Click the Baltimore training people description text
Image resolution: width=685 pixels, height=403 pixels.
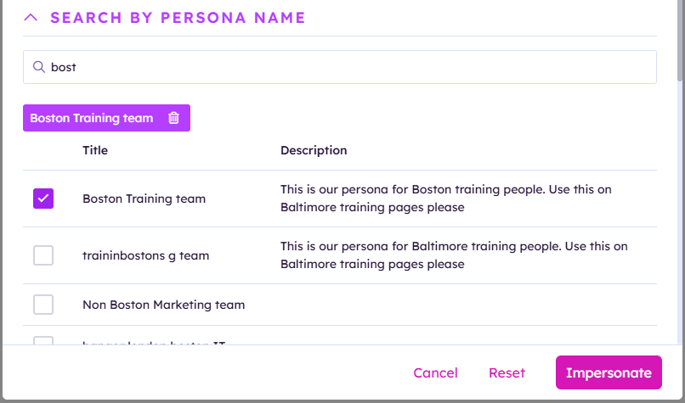(454, 255)
